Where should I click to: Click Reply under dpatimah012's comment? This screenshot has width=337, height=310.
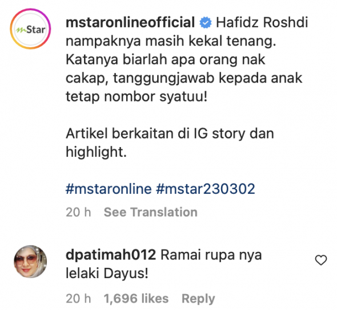[x=198, y=299]
